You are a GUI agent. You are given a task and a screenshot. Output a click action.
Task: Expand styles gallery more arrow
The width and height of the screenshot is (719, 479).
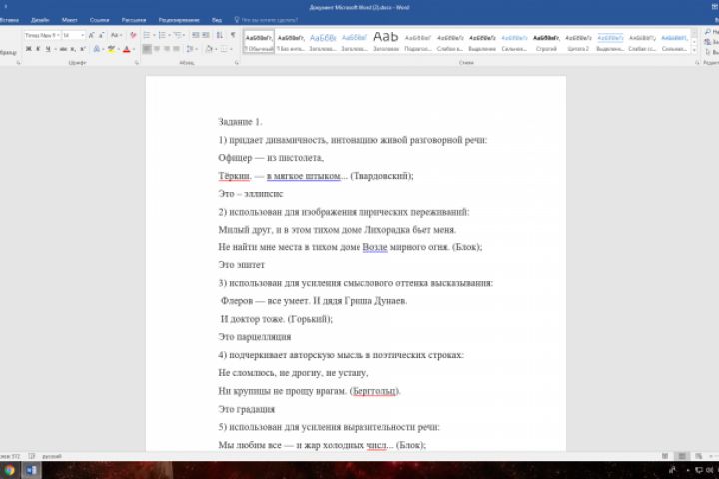coord(694,50)
